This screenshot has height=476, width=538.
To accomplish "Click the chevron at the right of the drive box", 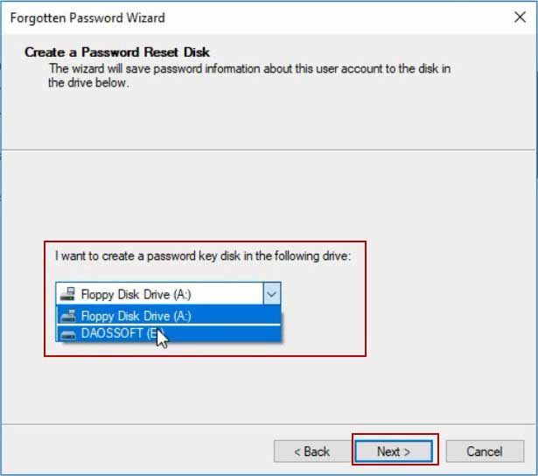I will tap(272, 294).
